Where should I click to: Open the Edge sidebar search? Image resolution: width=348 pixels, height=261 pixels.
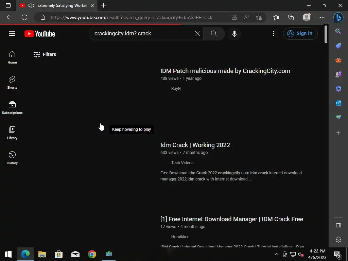[338, 31]
